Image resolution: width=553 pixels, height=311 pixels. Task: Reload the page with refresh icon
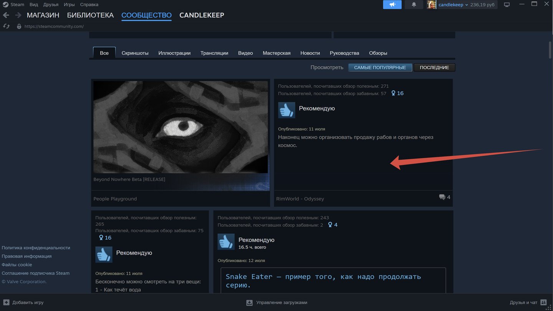(x=6, y=26)
